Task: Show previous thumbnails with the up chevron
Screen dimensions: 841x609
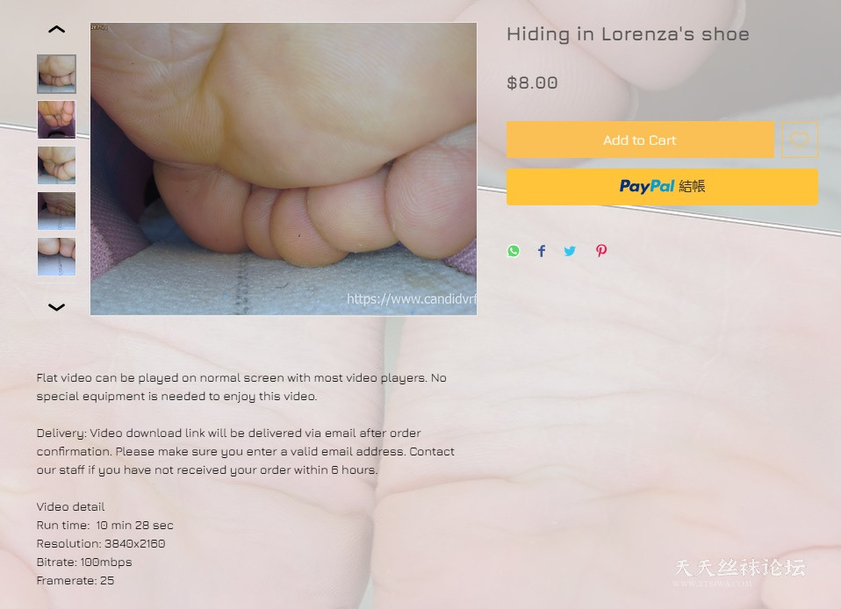Action: pos(56,30)
